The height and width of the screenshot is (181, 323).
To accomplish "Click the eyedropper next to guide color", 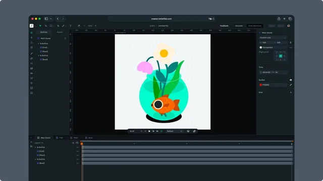I will tap(291, 85).
